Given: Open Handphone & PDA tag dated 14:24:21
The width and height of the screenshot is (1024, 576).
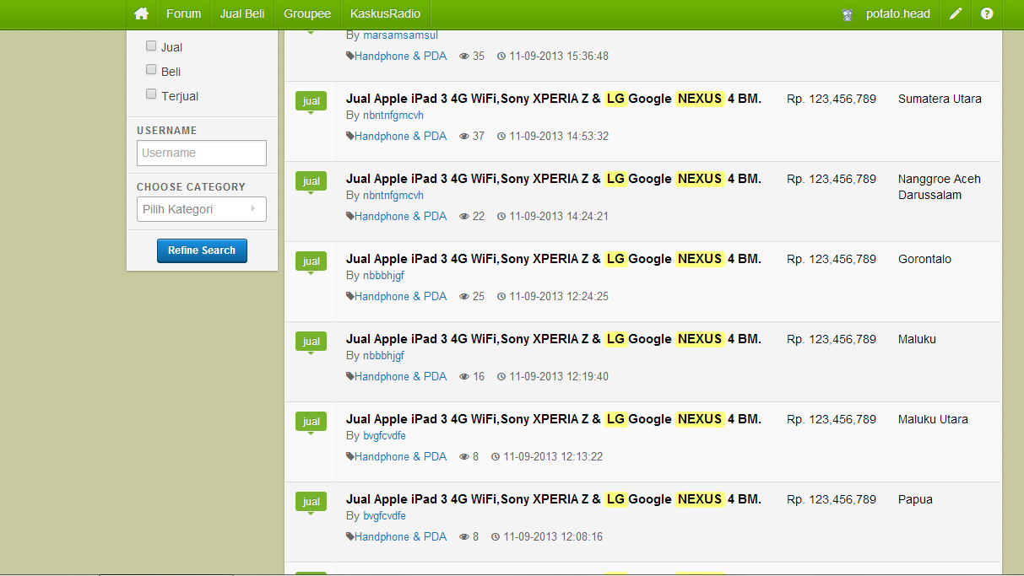Looking at the screenshot, I should [400, 217].
